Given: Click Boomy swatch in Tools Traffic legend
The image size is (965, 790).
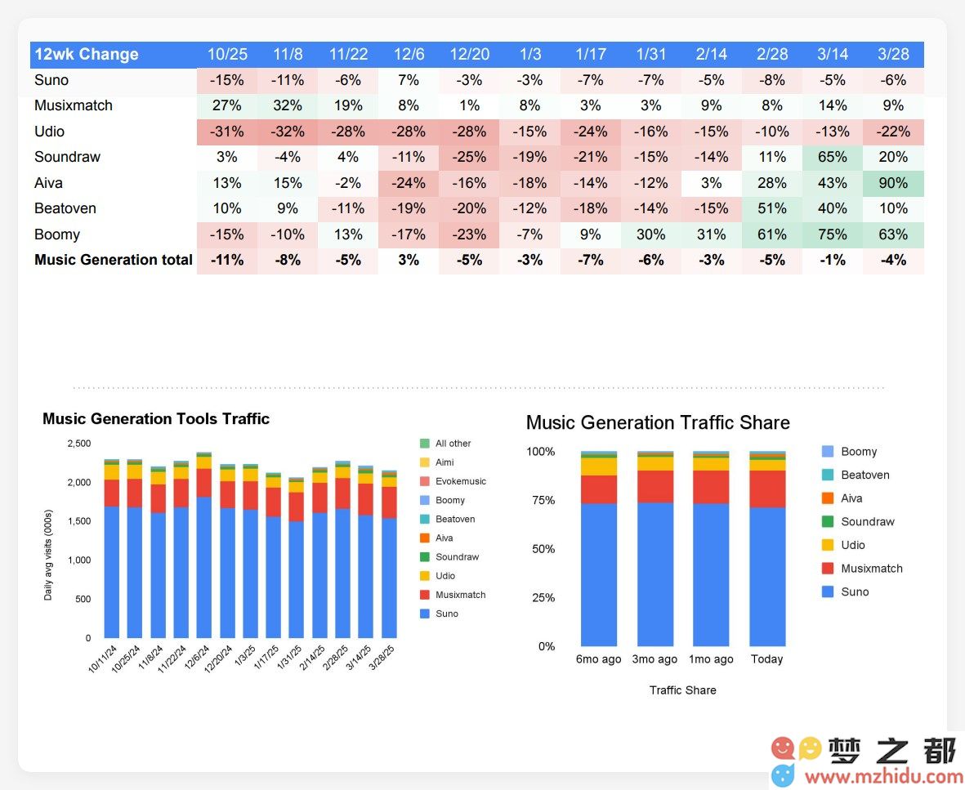Looking at the screenshot, I should coord(425,500).
